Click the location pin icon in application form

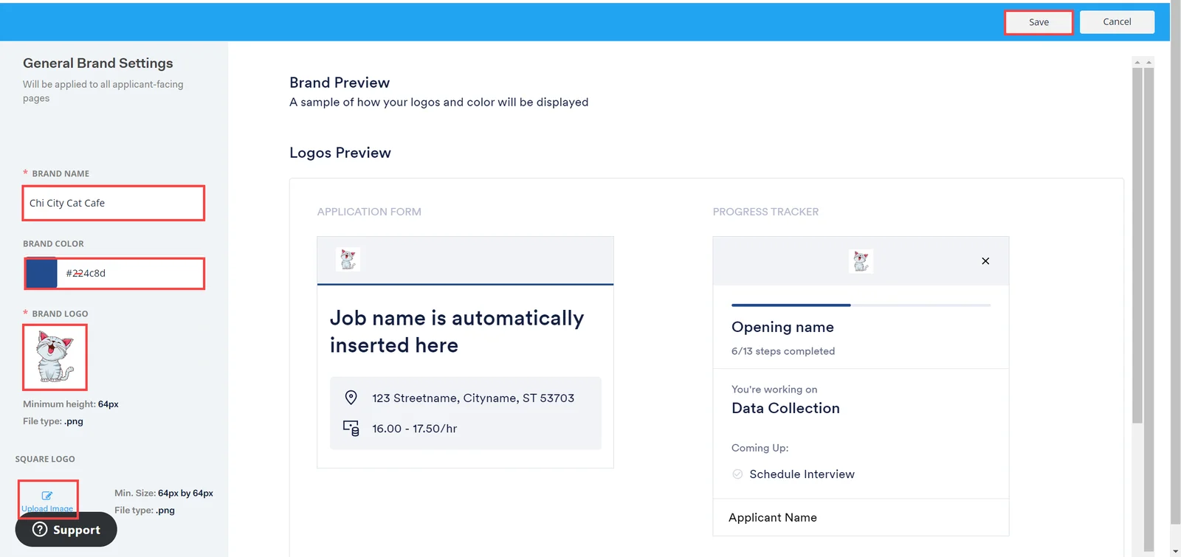351,398
